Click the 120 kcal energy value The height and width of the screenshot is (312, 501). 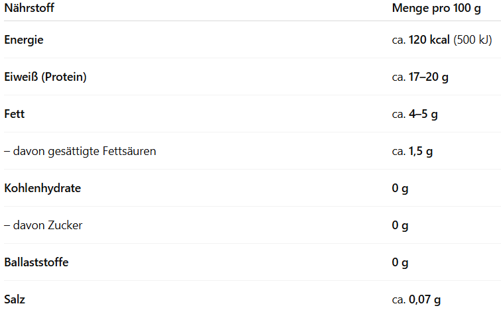(x=429, y=40)
